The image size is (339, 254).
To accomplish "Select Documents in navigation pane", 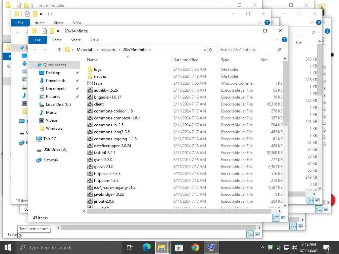I will (x=56, y=89).
